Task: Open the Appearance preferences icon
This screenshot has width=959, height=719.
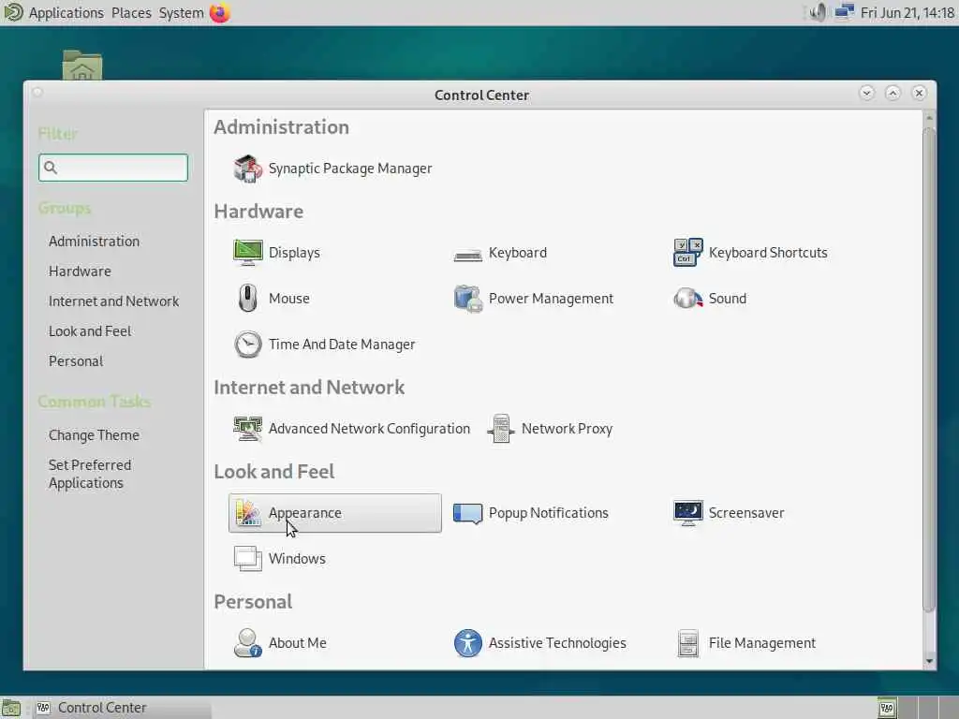Action: [x=247, y=513]
